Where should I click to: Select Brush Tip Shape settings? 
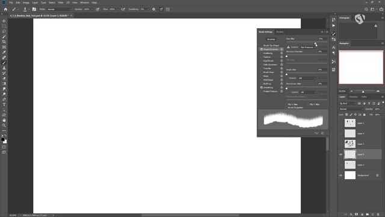click(271, 46)
